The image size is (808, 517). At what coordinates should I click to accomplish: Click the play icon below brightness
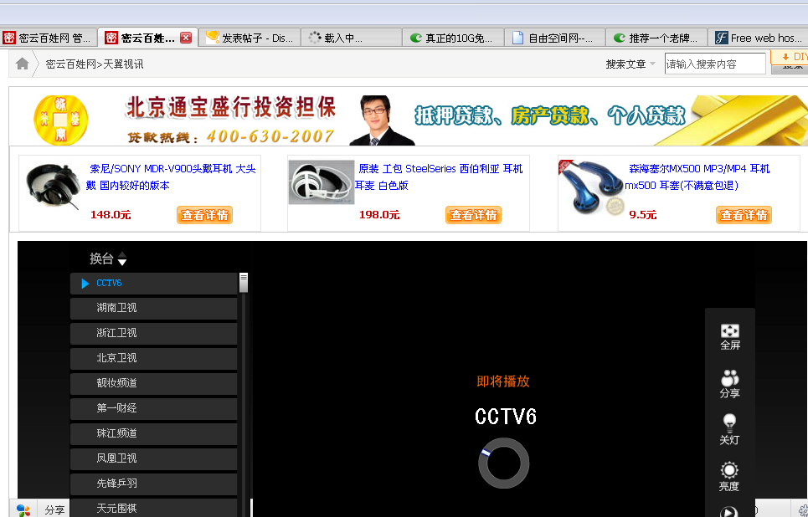pyautogui.click(x=728, y=512)
